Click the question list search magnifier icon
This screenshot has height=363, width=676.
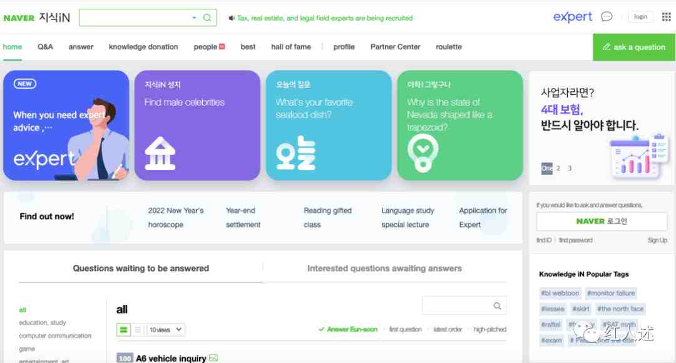coord(497,306)
